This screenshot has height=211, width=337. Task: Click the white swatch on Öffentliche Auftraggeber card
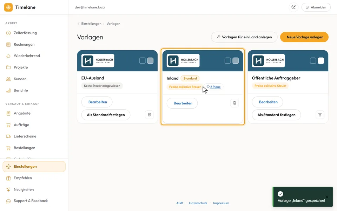coord(321,61)
